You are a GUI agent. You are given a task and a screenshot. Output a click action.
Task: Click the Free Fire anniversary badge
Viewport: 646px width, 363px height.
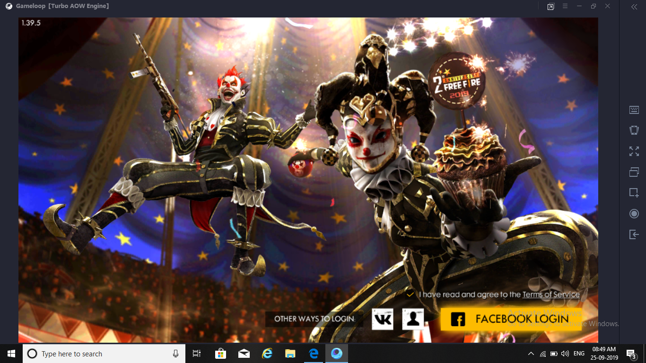click(x=456, y=81)
